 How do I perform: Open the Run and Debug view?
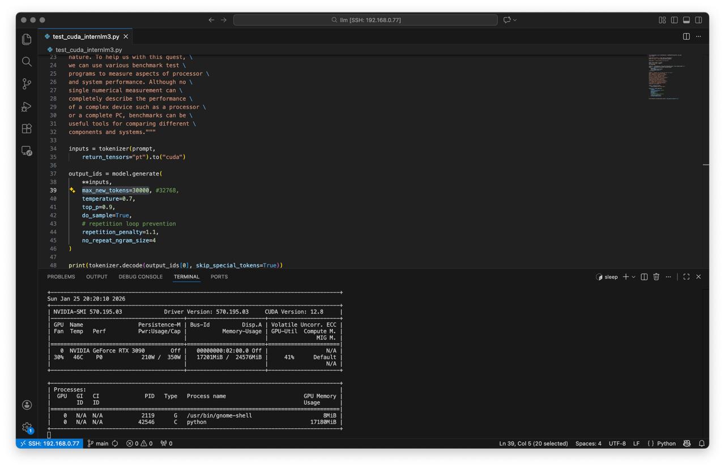coord(27,106)
